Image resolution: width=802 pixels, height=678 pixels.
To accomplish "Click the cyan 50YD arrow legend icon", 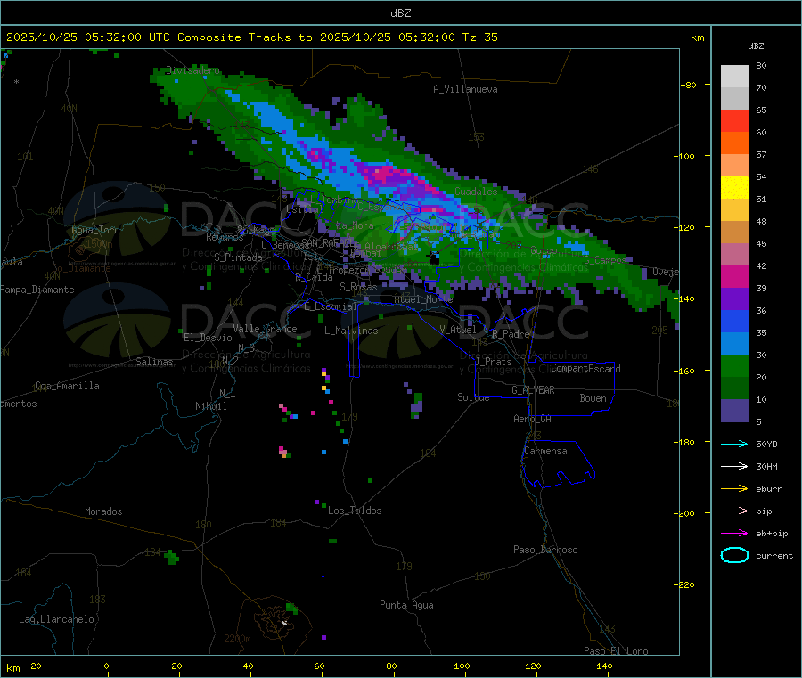I will click(734, 444).
